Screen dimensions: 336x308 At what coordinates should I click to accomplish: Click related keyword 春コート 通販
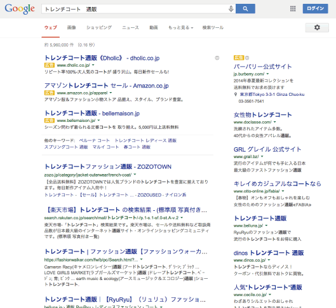(x=137, y=147)
